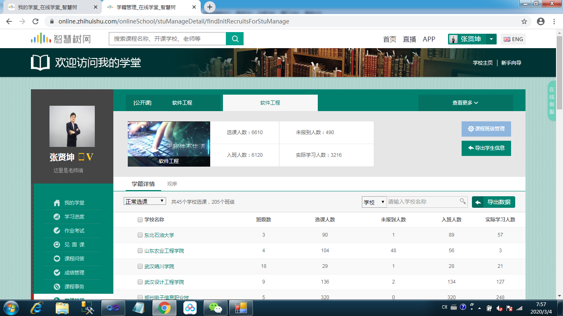This screenshot has height=316, width=563.
Task: Tick the checkbox for 武汉晴川学院
Action: 140,267
